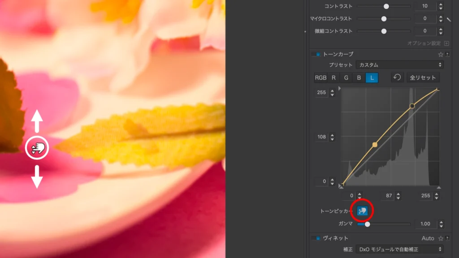Favorite the Tone Curve panel with star

440,54
